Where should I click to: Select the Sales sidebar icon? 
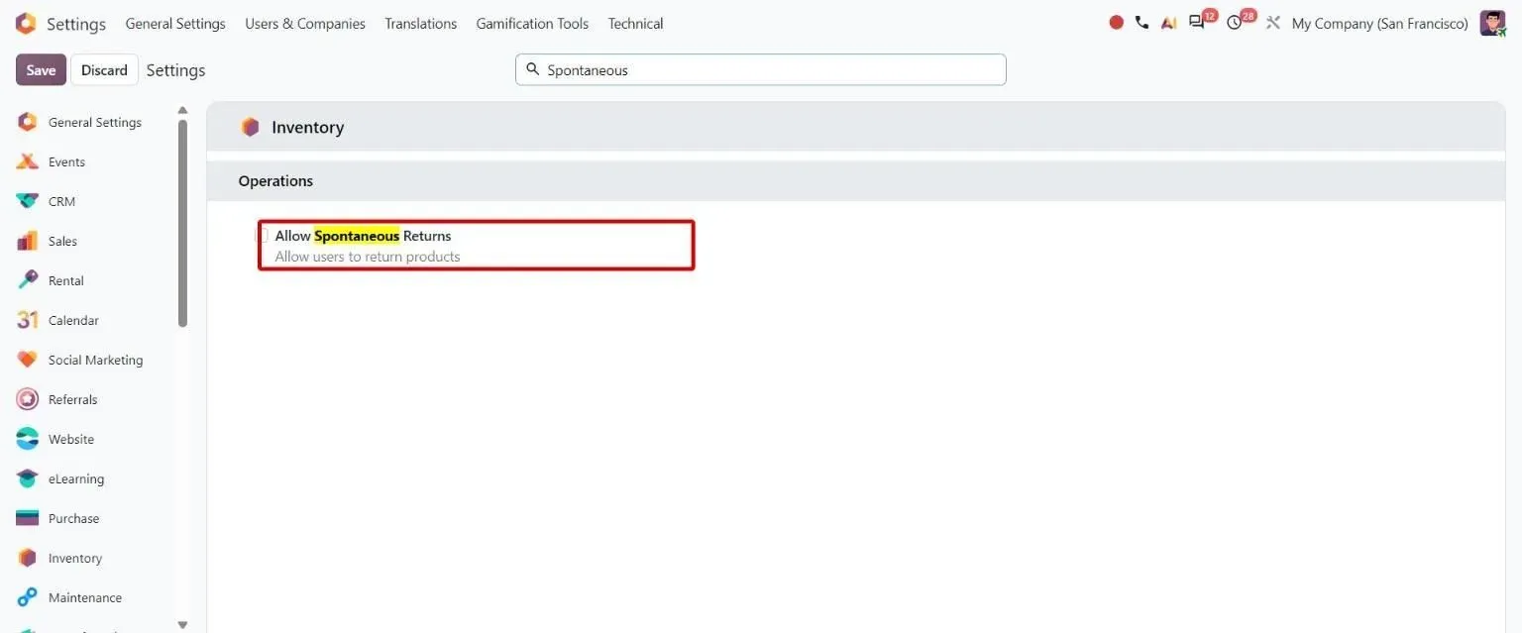coord(28,241)
